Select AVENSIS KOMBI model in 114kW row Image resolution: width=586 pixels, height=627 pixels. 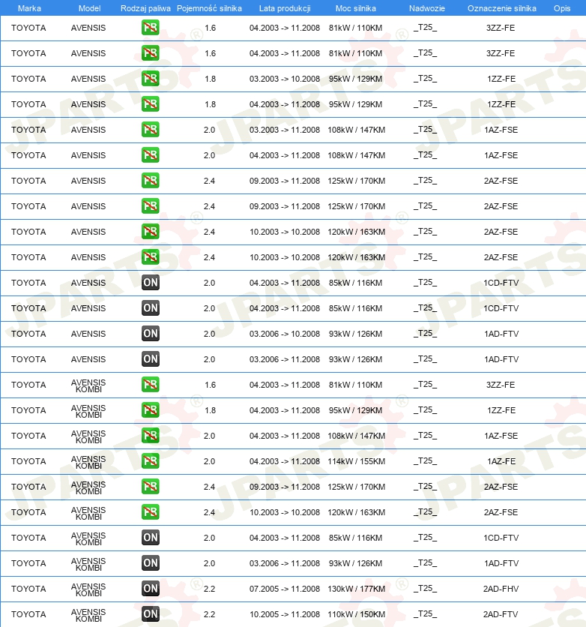[88, 462]
